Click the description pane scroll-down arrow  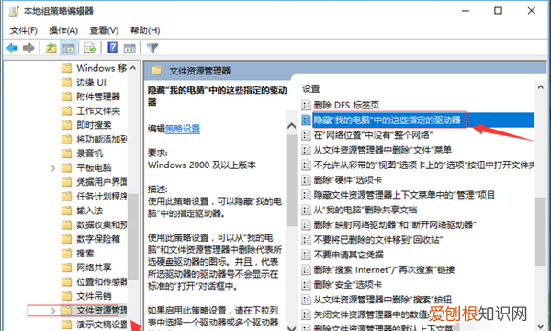click(291, 328)
